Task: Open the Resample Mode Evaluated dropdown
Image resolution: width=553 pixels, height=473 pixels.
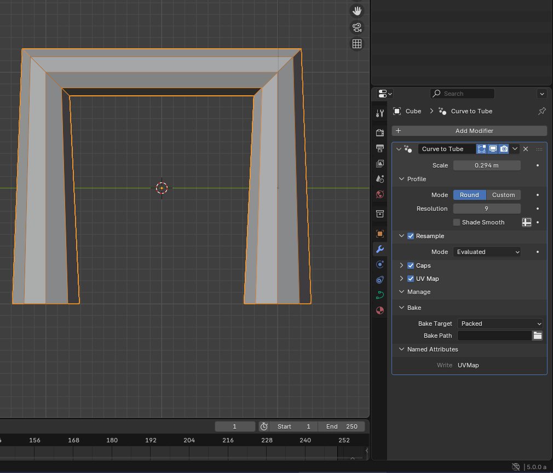Action: pos(487,252)
